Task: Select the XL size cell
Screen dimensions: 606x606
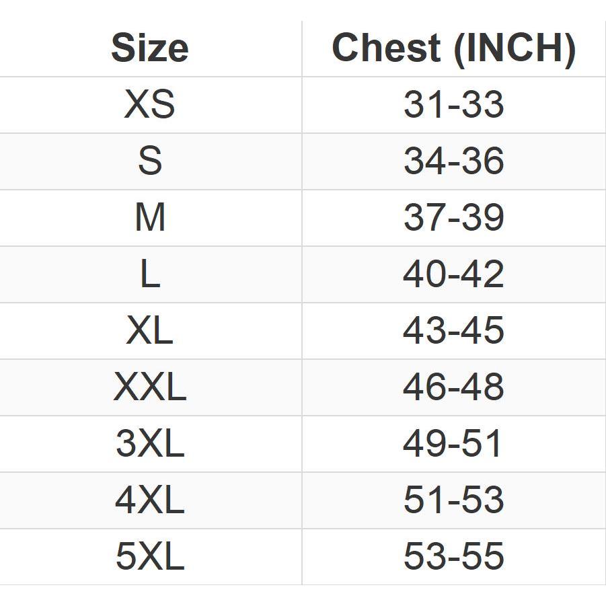Action: tap(149, 331)
